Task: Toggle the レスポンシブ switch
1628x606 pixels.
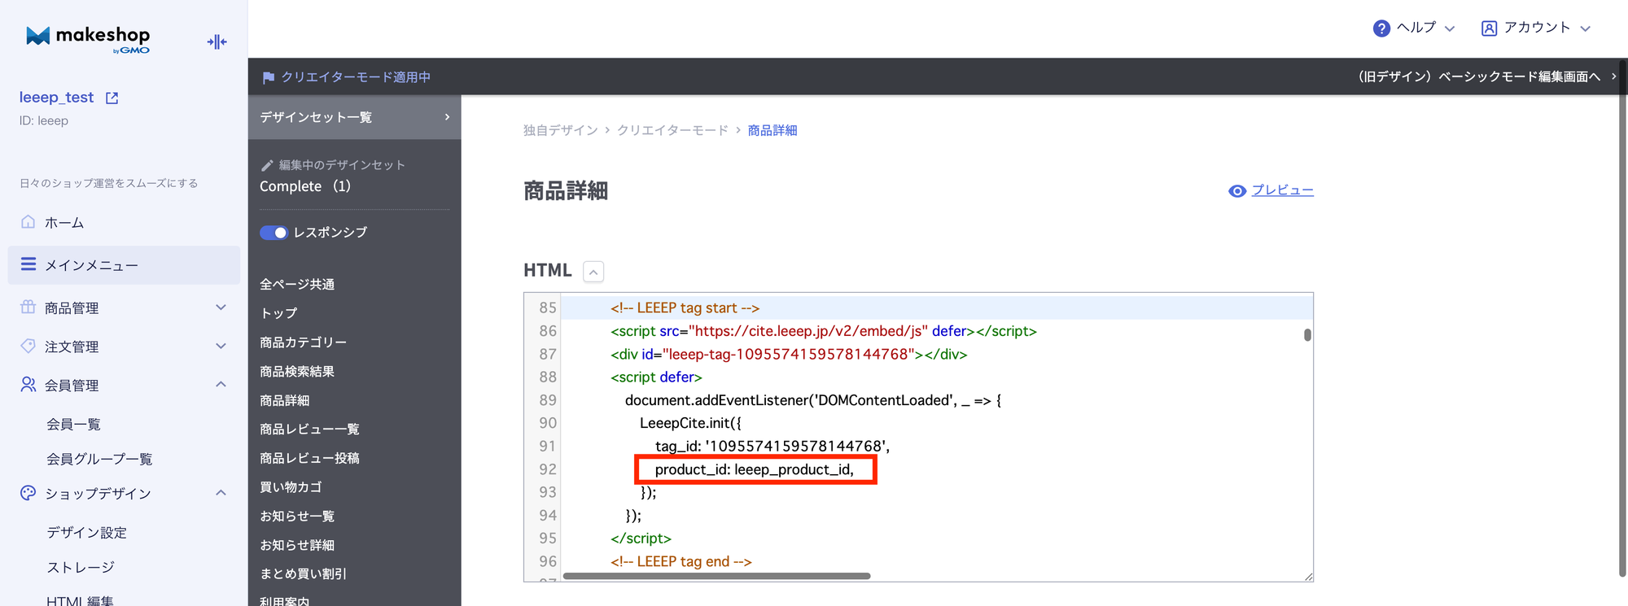Action: [x=274, y=233]
